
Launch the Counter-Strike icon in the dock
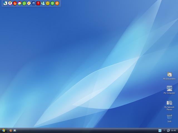pyautogui.click(x=10, y=3)
